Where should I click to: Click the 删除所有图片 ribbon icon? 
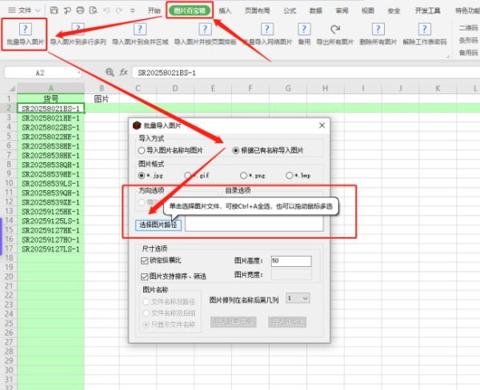378,30
